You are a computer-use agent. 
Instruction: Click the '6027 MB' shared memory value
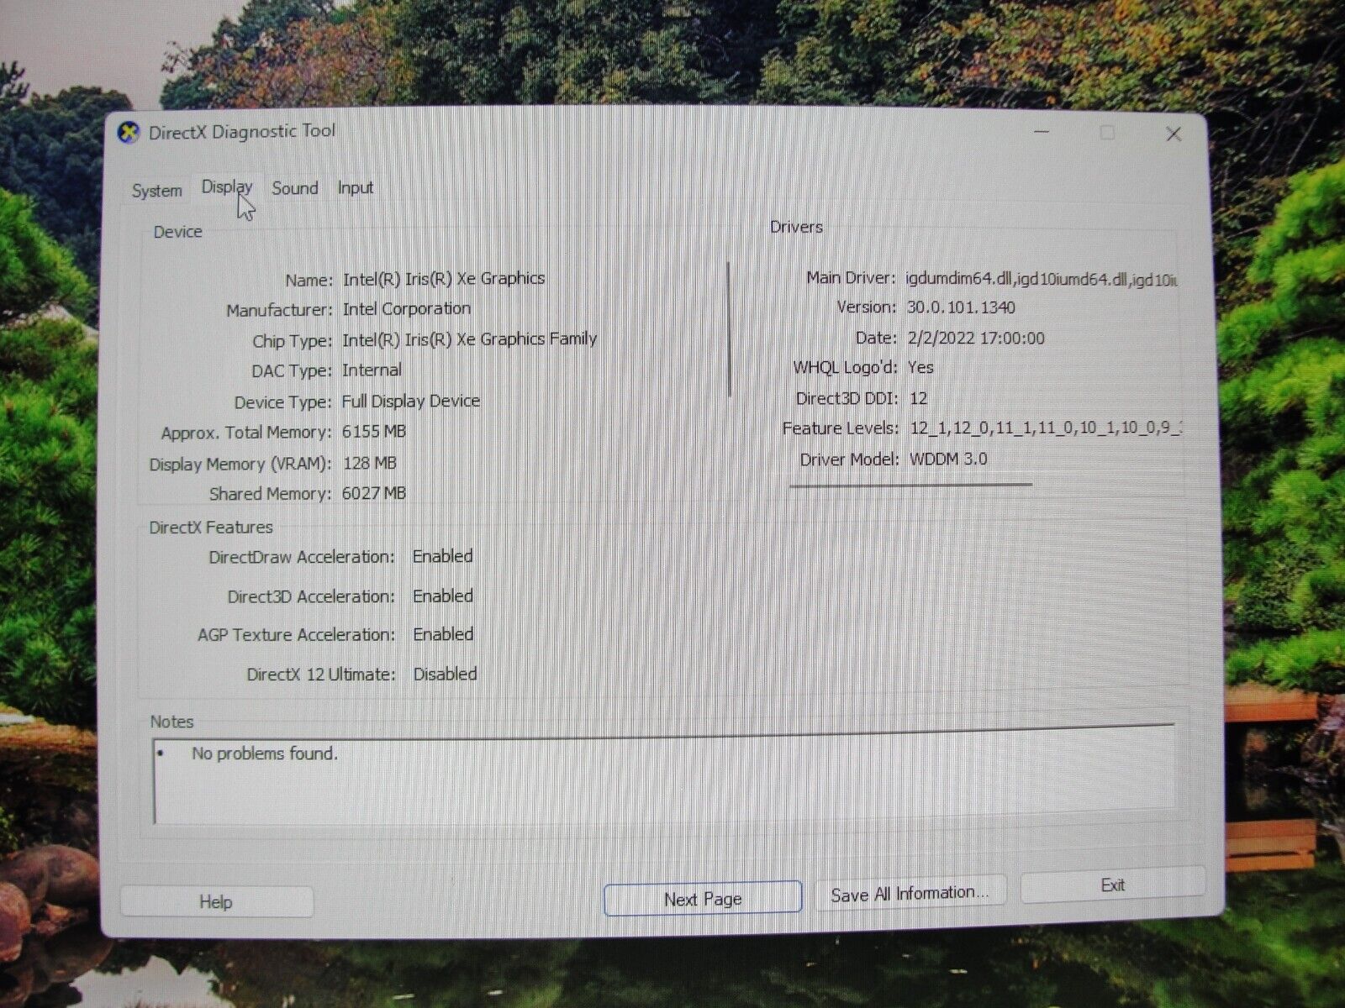374,494
